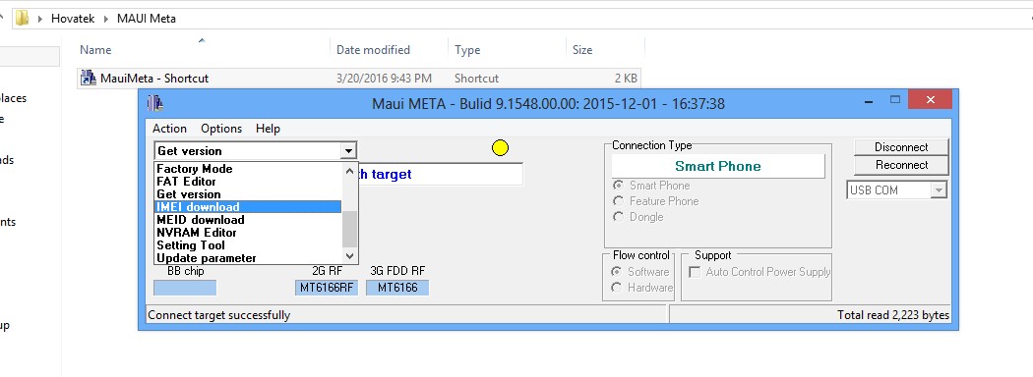This screenshot has height=377, width=1033.
Task: Open the USB COM port dropdown
Action: pos(939,190)
